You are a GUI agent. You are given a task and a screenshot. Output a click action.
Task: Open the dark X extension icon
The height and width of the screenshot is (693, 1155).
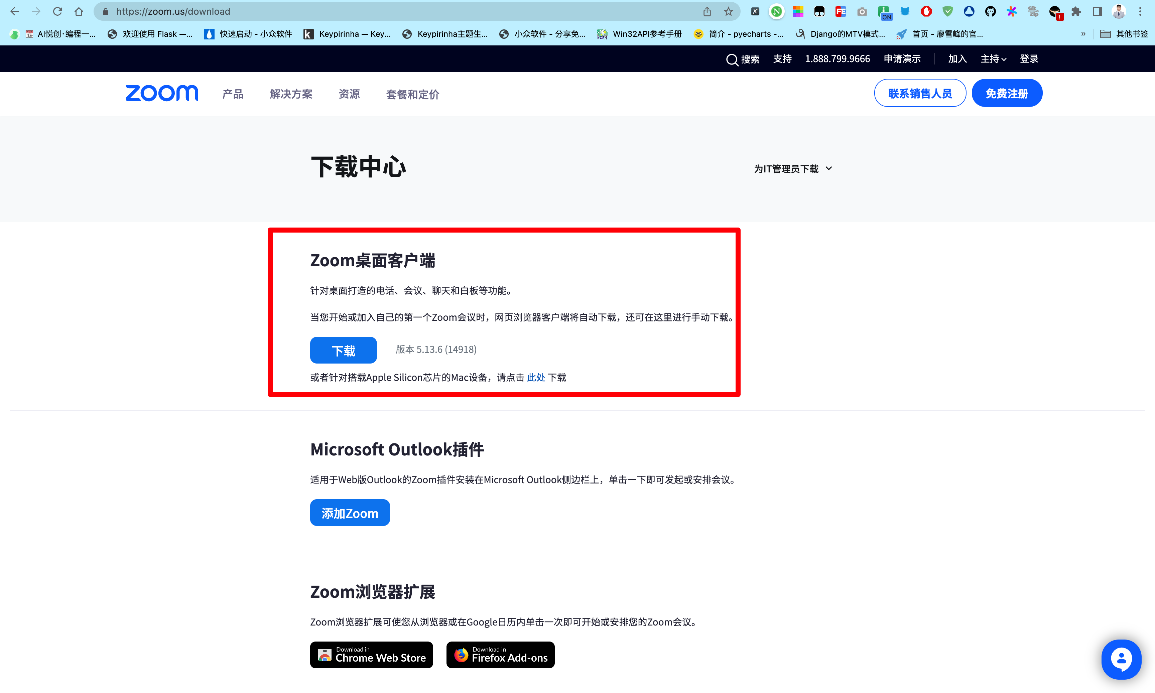click(x=755, y=11)
